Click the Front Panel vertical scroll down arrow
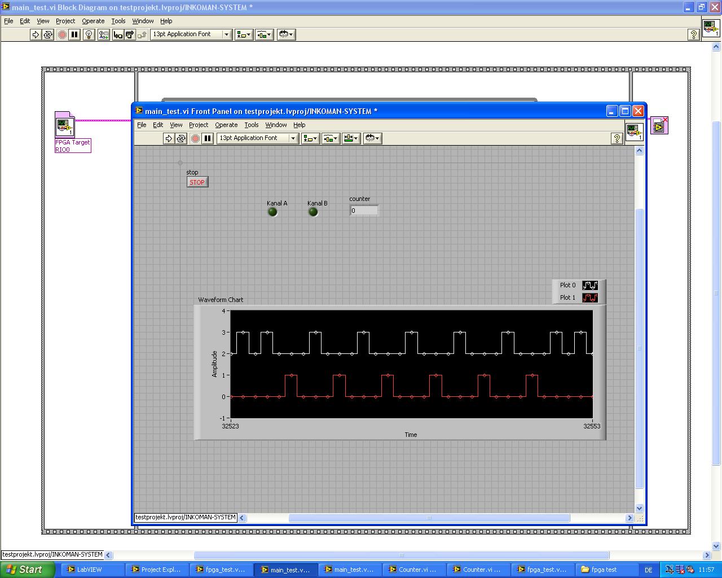722x578 pixels. coord(639,508)
